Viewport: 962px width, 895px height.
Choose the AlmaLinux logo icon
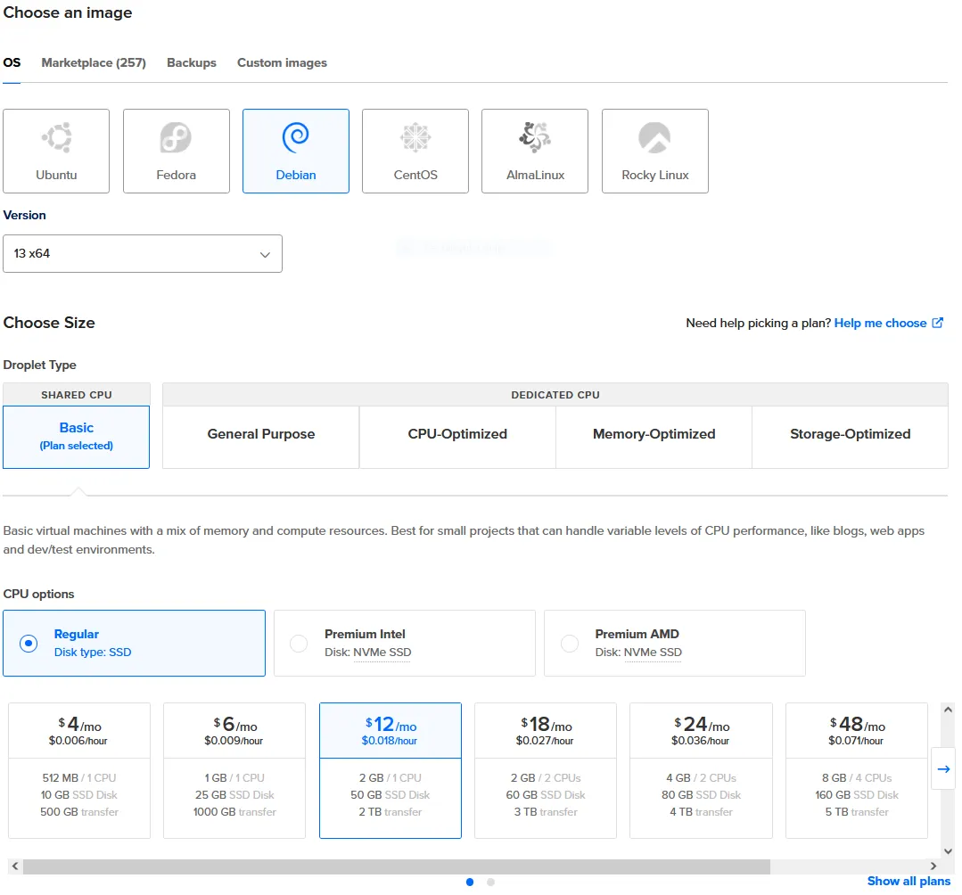[x=535, y=137]
